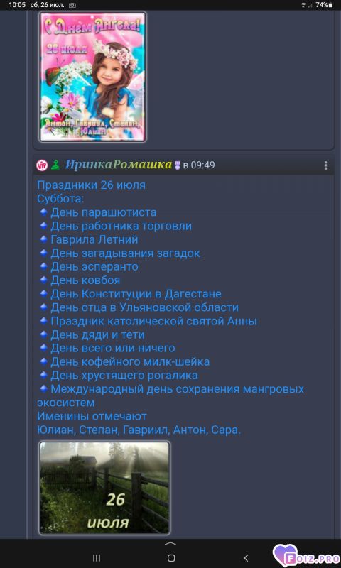The height and width of the screenshot is (568, 341).
Task: Tap the message timestamp 09:49
Action: point(203,165)
